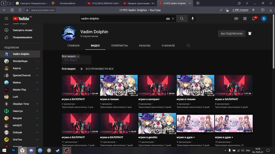Image resolution: width=275 pixels, height=154 pixels.
Task: Open the 1:00:11 Genshin video thumbnail
Action: 119,86
